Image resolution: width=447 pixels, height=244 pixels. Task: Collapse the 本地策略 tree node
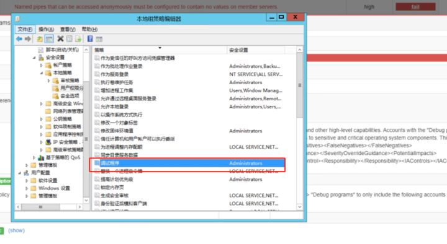(x=42, y=73)
